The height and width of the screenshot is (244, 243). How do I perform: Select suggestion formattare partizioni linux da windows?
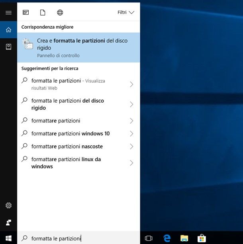78,163
